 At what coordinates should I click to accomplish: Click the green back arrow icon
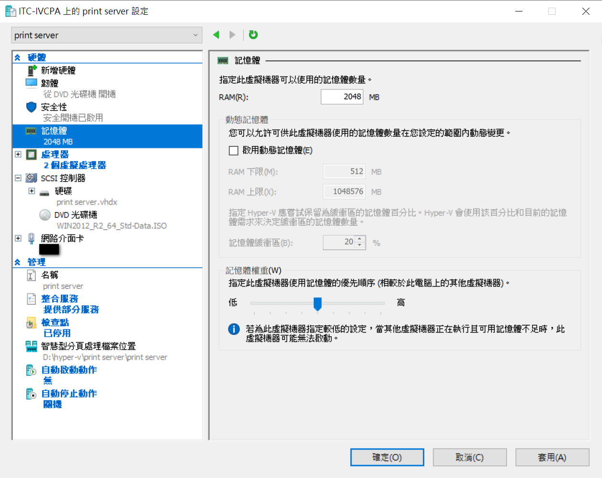pos(216,34)
